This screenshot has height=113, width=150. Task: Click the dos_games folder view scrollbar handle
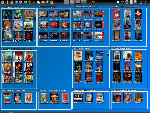108,54
